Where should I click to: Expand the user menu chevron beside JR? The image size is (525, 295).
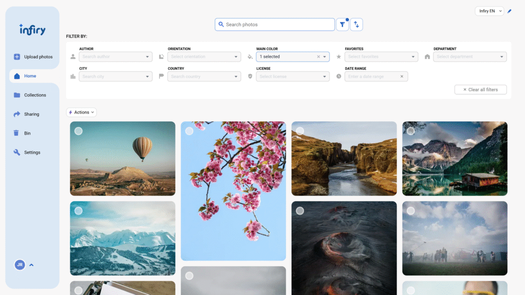[31, 265]
